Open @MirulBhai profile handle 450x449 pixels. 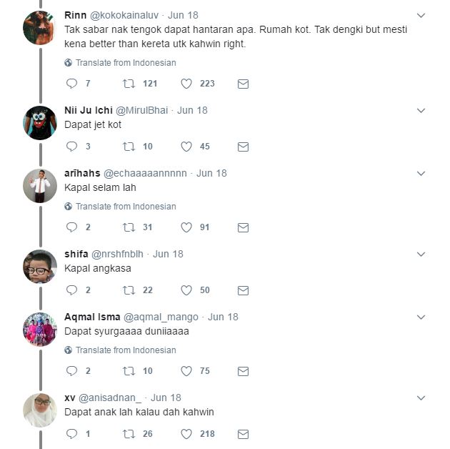[143, 110]
